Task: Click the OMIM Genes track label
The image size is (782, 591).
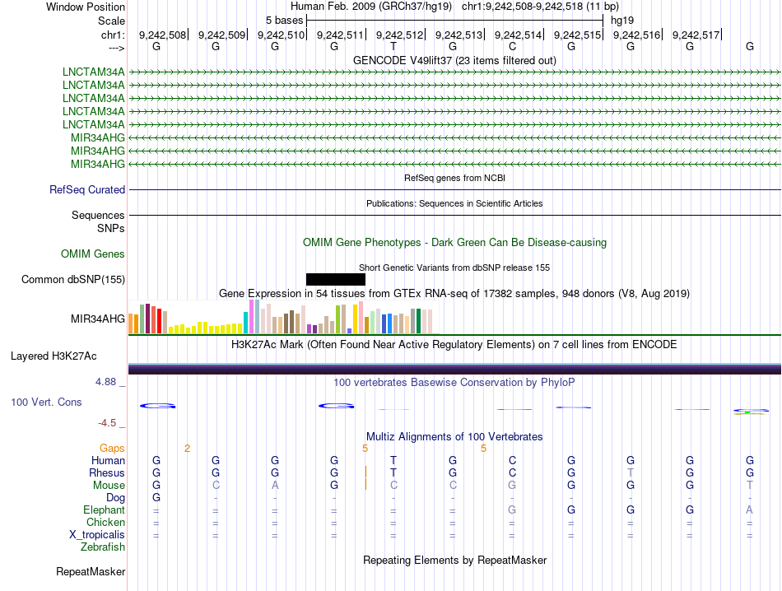Action: tap(92, 254)
